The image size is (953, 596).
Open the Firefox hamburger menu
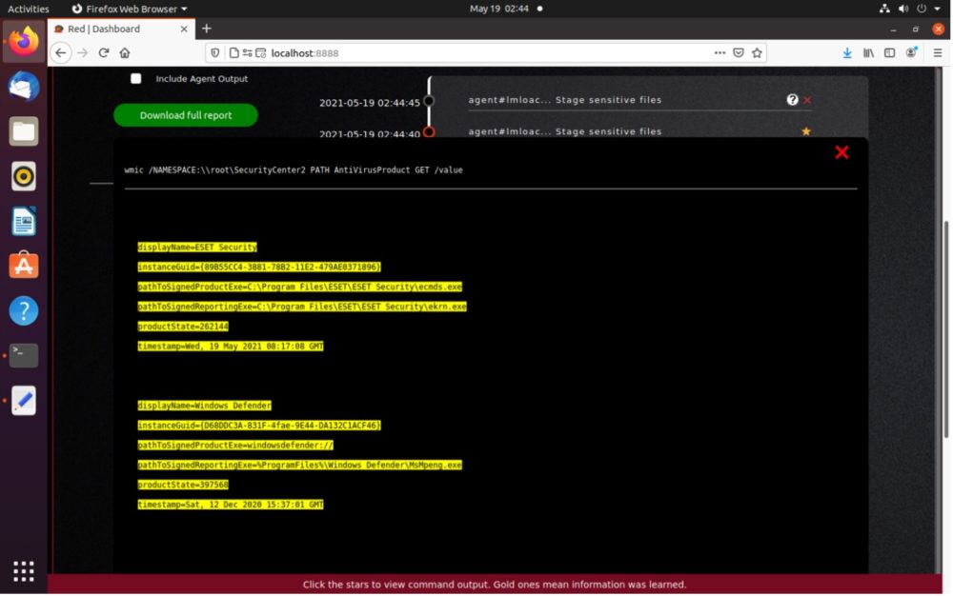coord(938,52)
